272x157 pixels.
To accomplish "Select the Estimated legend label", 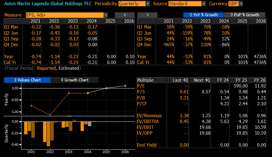I will [69, 68].
